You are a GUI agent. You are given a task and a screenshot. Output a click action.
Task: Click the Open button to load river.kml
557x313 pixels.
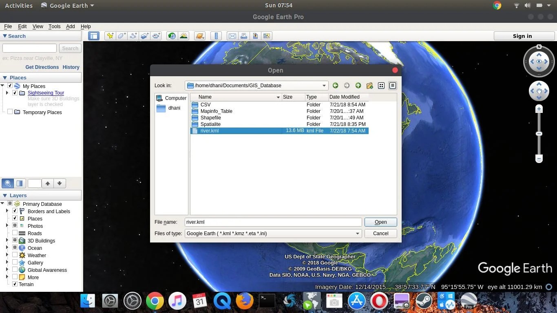click(380, 222)
